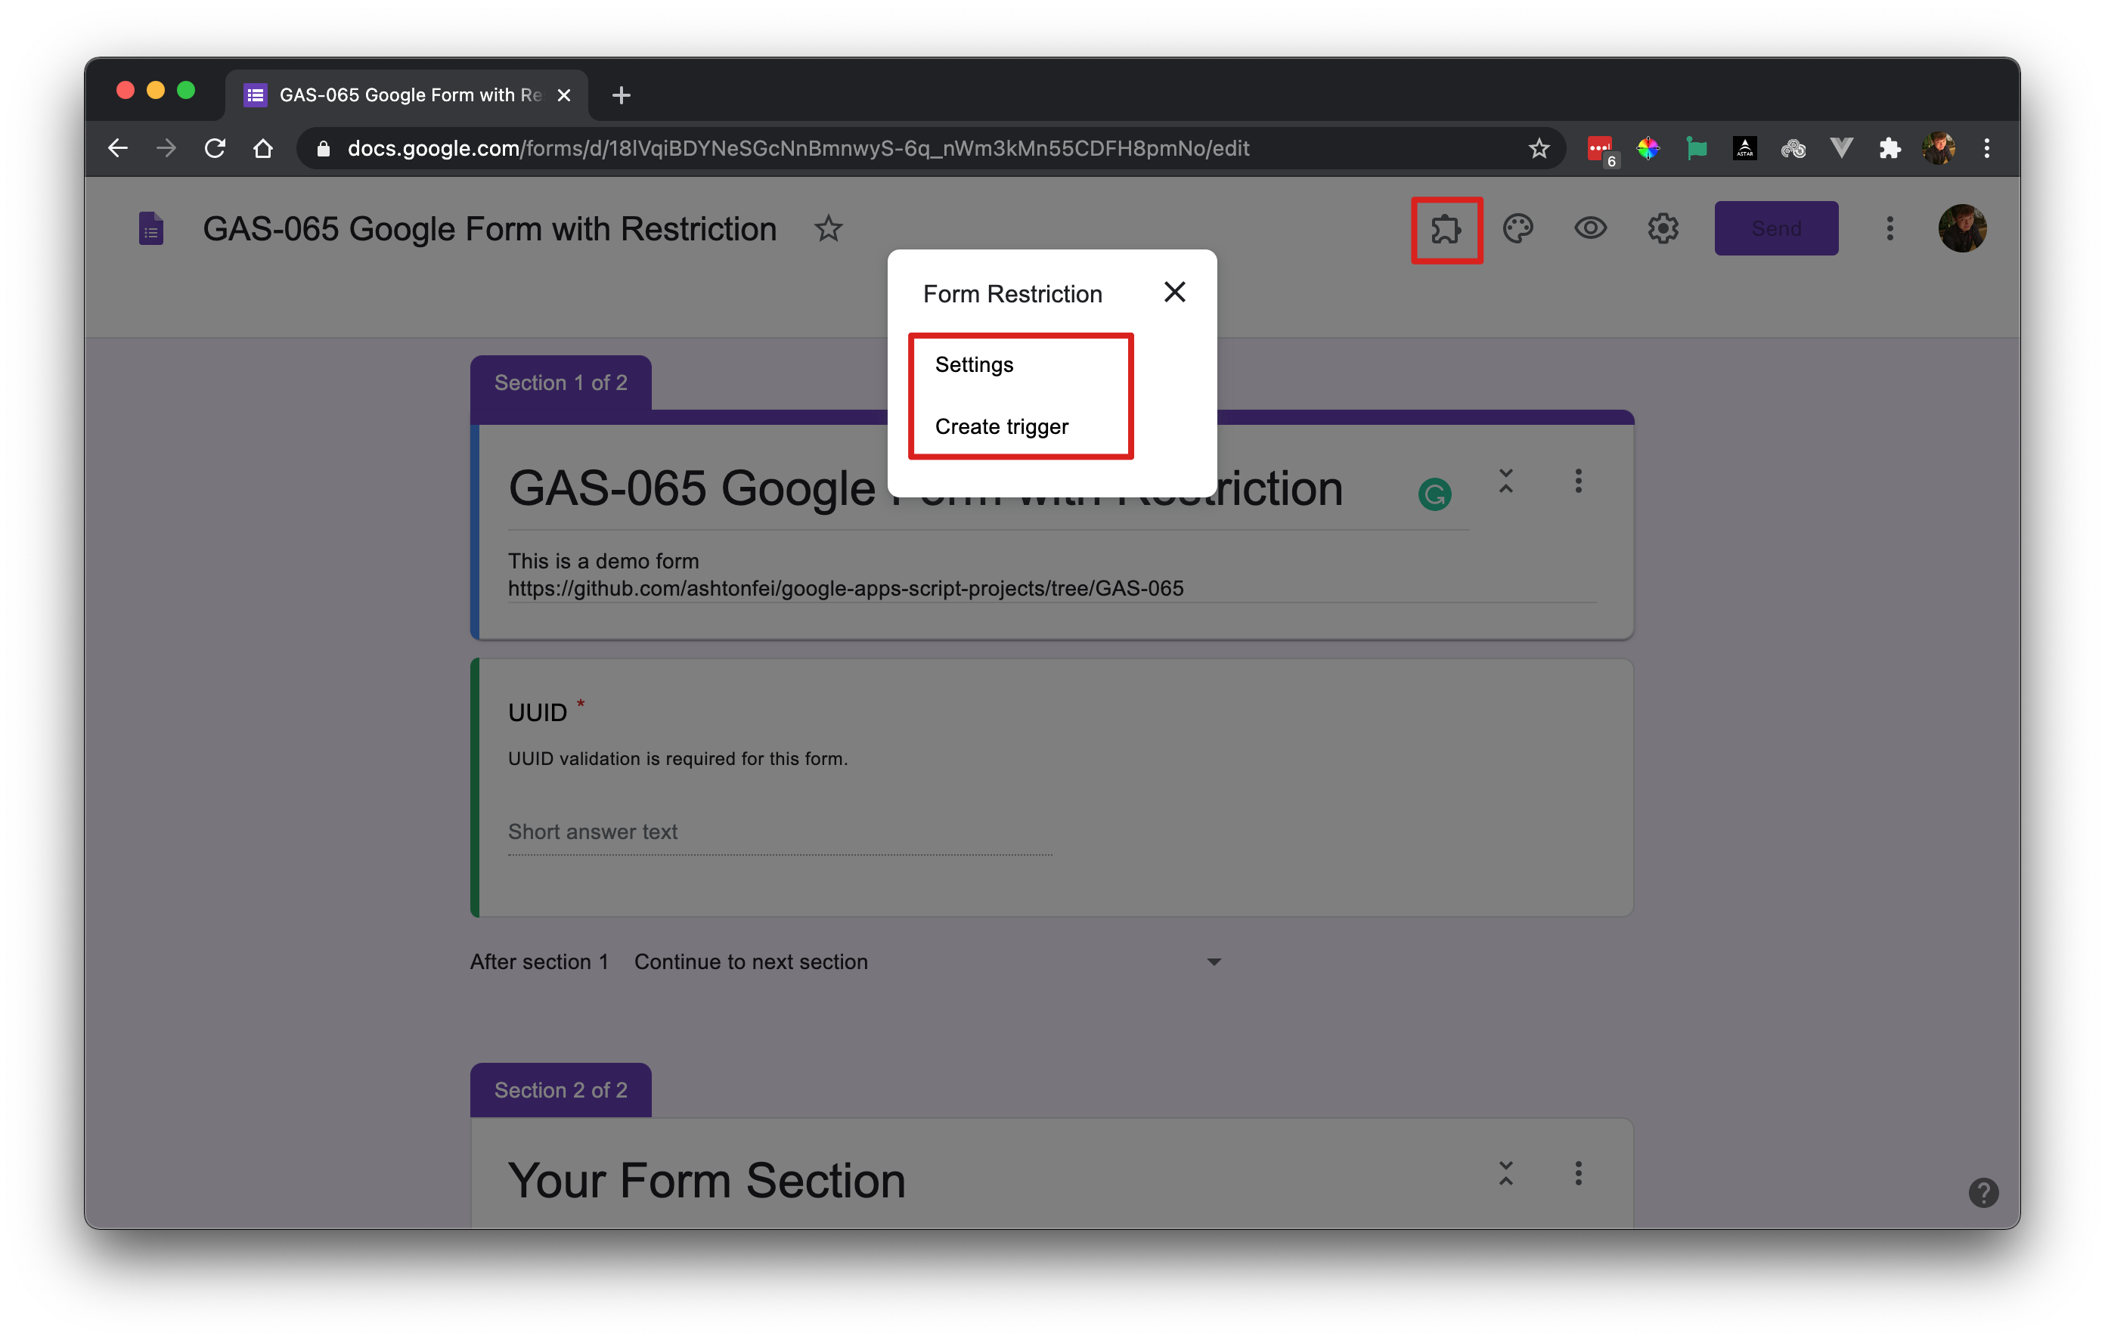Viewport: 2105px width, 1341px height.
Task: Open the customize theme palette icon
Action: [x=1518, y=229]
